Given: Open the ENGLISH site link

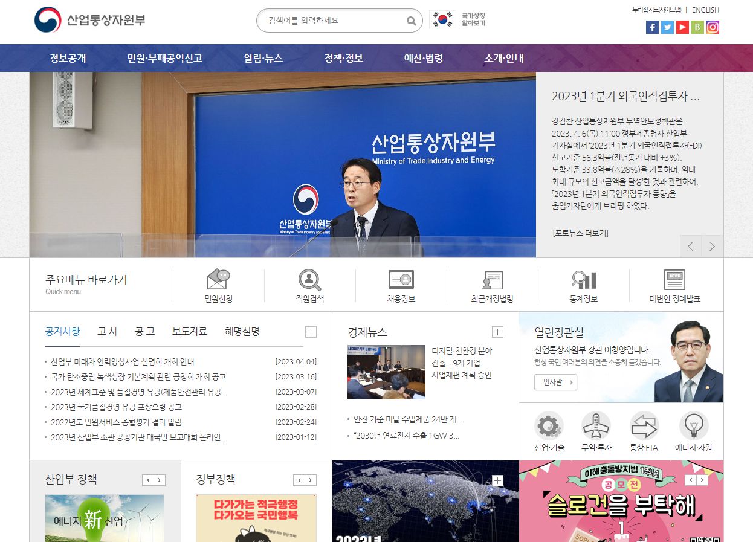Looking at the screenshot, I should [704, 10].
